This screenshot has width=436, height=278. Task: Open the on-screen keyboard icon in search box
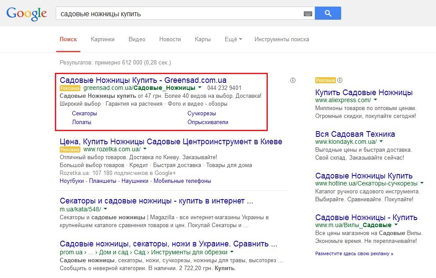[x=308, y=14]
